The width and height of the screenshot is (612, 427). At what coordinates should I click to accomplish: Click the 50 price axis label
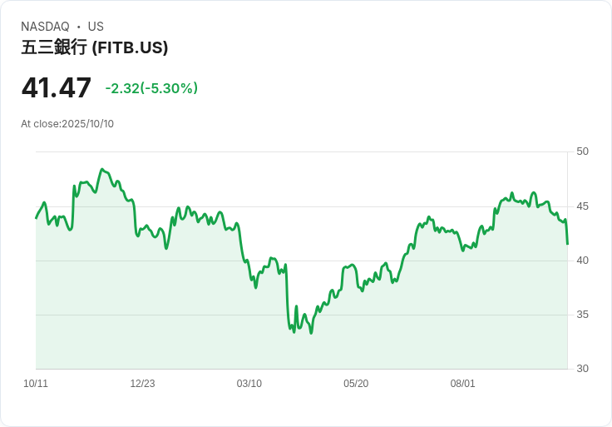coord(582,151)
